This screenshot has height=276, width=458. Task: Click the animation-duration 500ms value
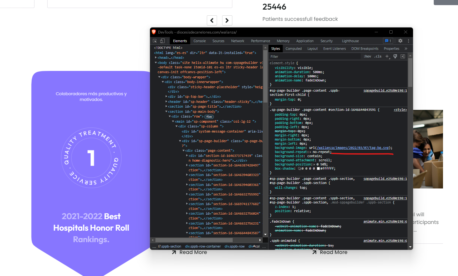pos(318,72)
